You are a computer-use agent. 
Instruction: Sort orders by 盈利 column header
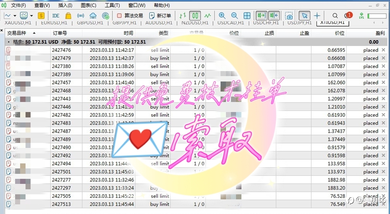coord(380,33)
